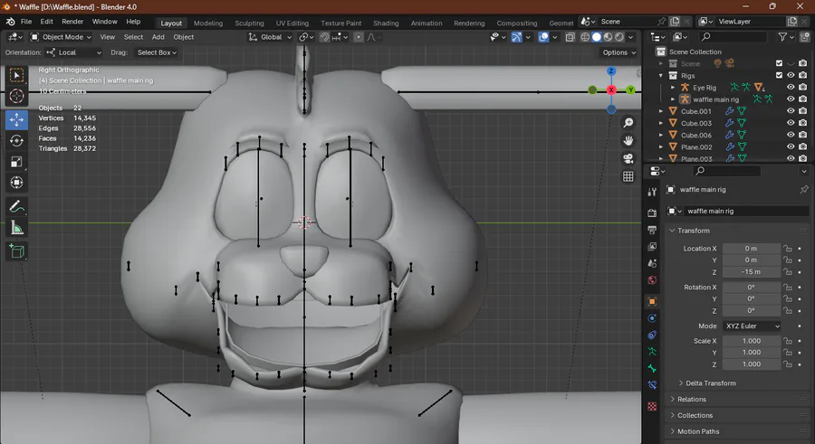Open the Edit menu
The height and width of the screenshot is (444, 815).
[47, 22]
